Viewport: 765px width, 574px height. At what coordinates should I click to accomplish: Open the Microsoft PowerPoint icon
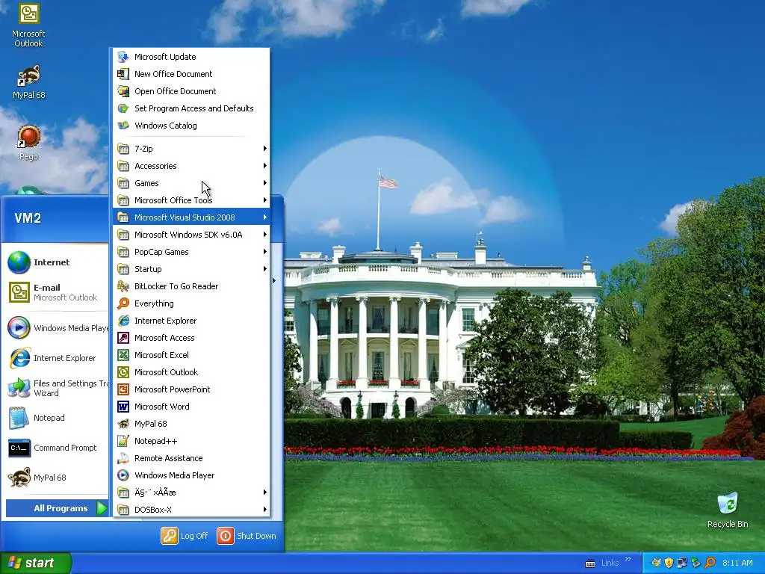[123, 389]
